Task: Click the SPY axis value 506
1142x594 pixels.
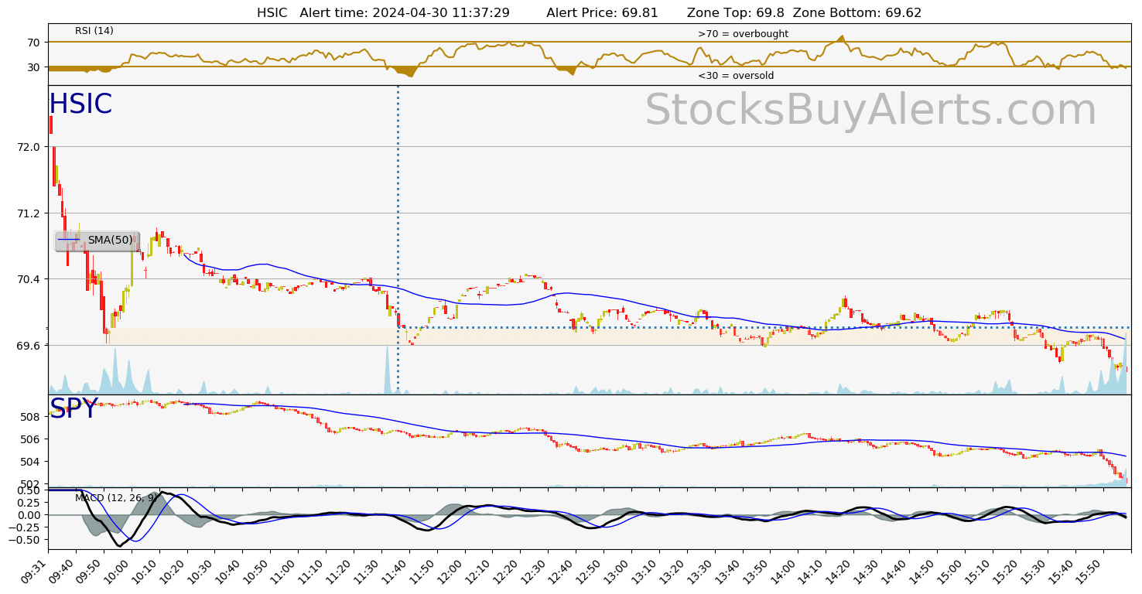Action: [x=30, y=439]
